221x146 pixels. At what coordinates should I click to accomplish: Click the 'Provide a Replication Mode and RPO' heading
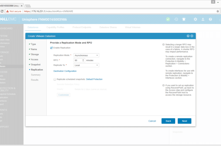(x=71, y=43)
